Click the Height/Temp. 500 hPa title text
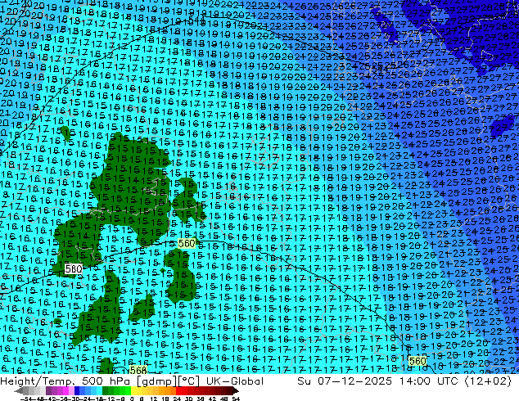The image size is (519, 401). (x=66, y=381)
